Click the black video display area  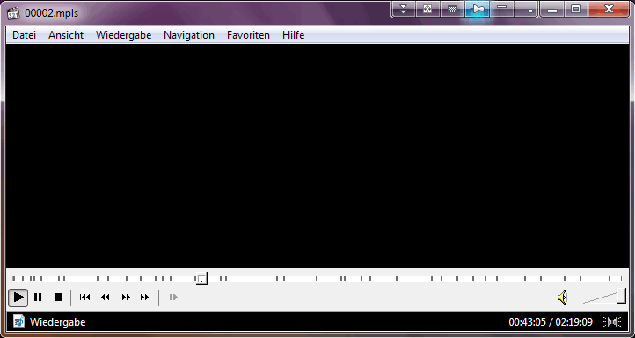317,156
